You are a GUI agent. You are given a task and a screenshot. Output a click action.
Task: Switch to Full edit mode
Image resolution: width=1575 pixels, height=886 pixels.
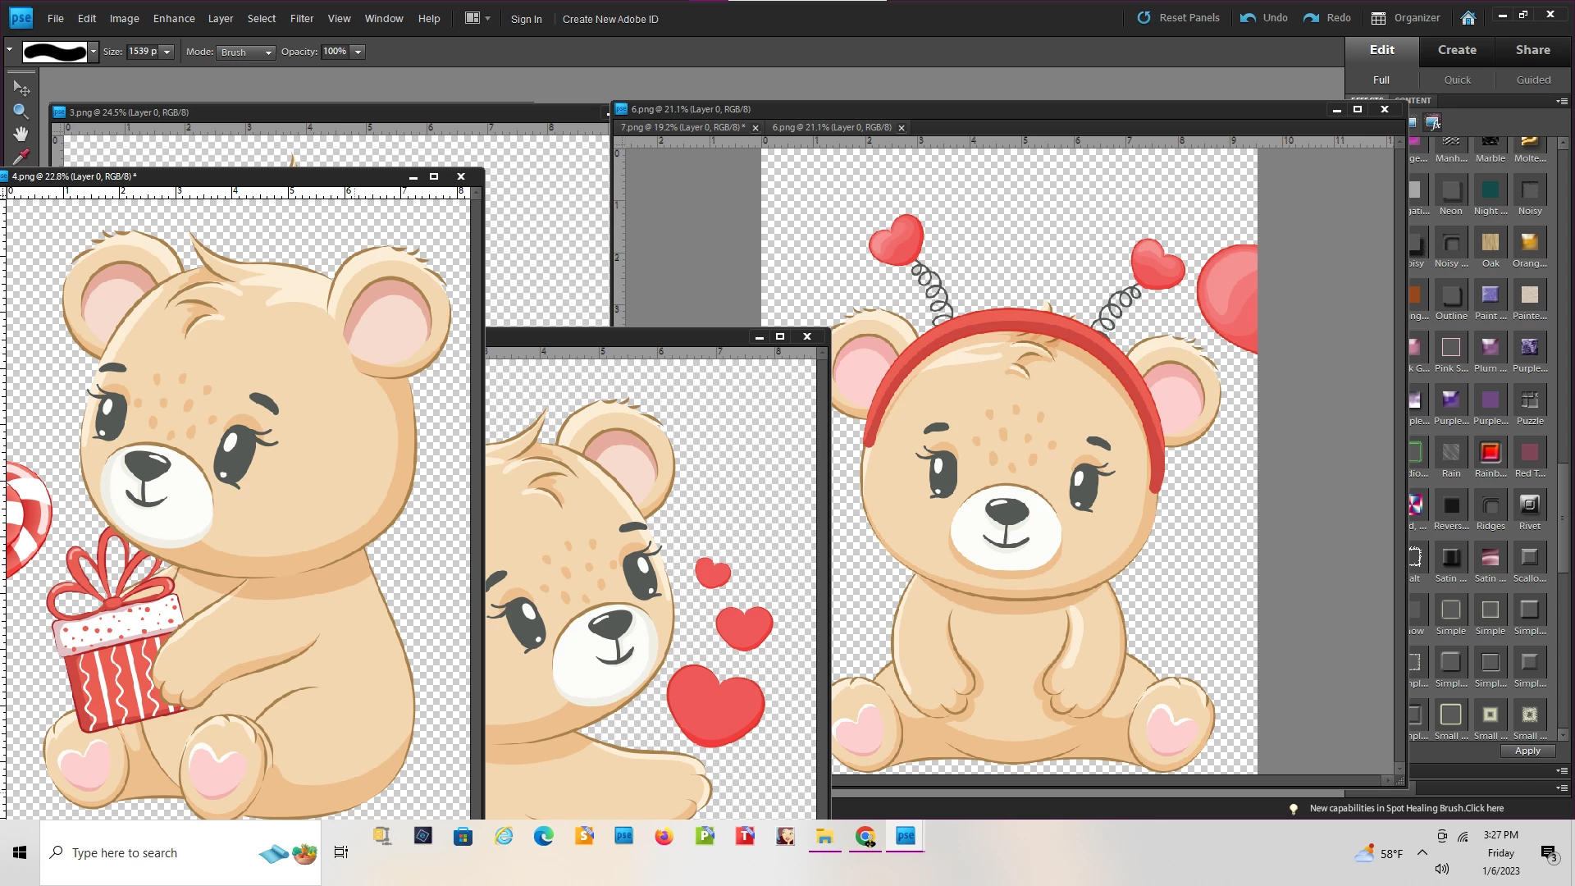(1381, 80)
